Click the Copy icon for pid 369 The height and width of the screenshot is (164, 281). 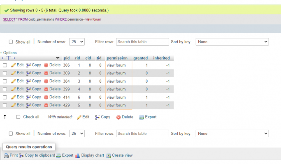pos(28,73)
